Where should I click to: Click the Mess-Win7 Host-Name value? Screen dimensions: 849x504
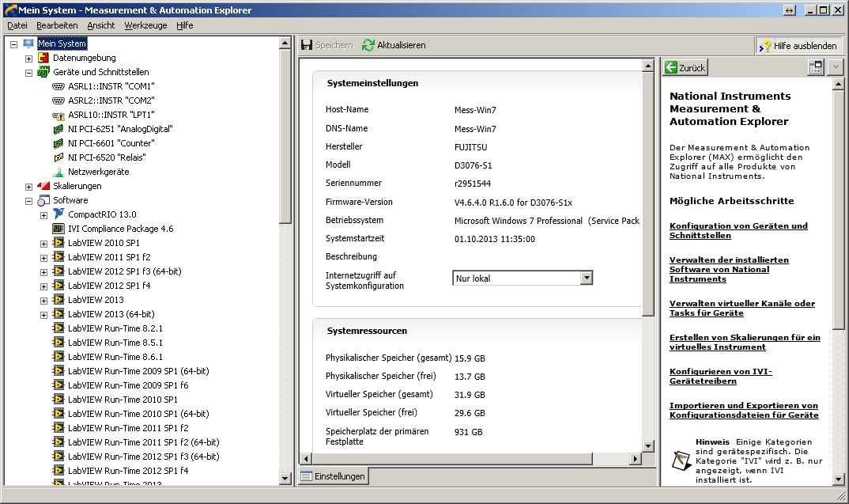point(475,110)
